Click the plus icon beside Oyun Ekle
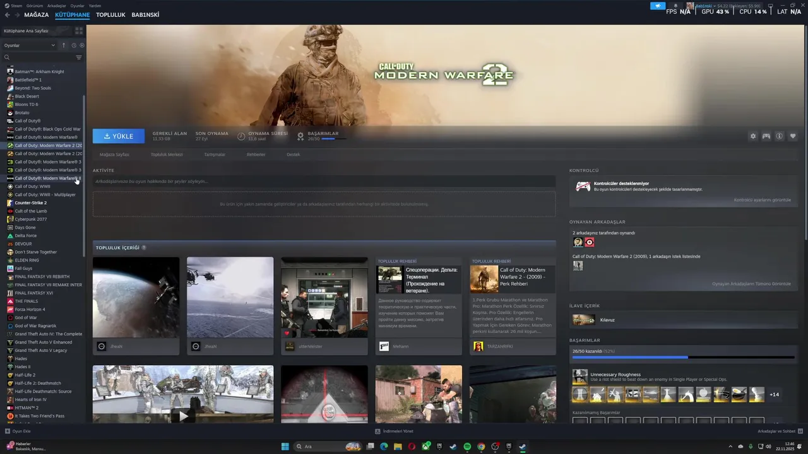The image size is (808, 454). (x=8, y=431)
